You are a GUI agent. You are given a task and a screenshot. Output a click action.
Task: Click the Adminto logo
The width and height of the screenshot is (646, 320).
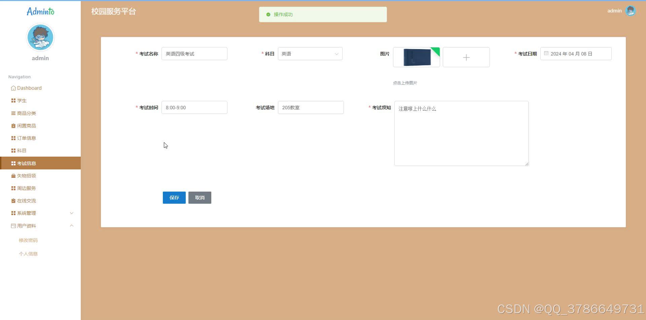click(40, 11)
